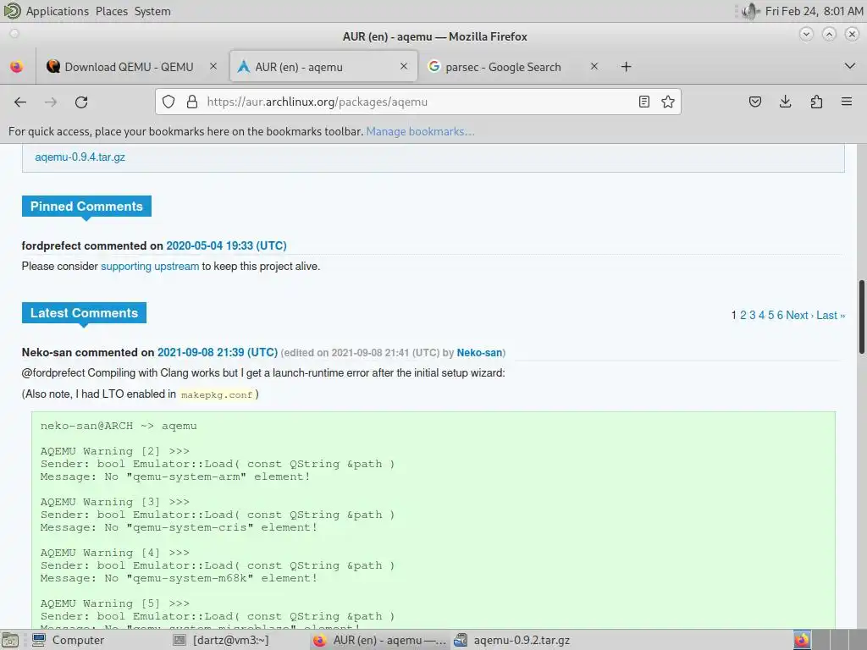Viewport: 867px width, 650px height.
Task: Click the Firefox icon at the right end of the bottom panel
Action: [x=803, y=640]
